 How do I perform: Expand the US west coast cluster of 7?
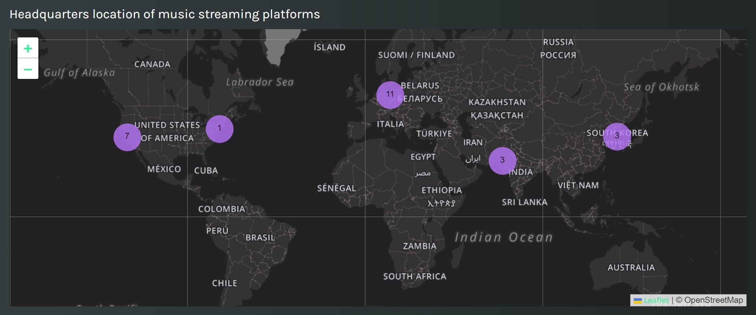(x=127, y=137)
